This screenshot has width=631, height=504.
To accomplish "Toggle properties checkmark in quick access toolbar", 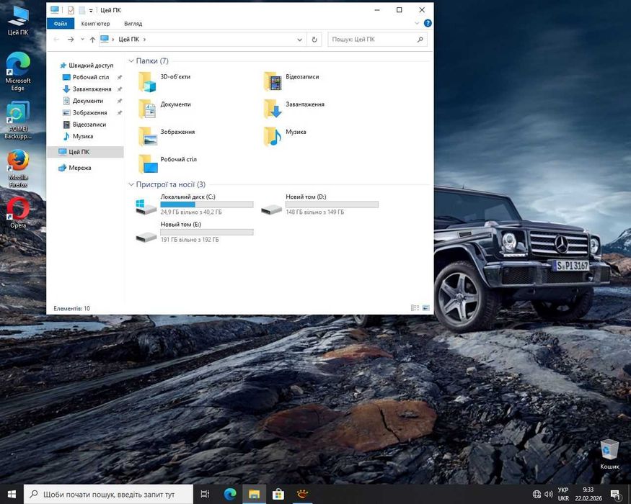I will pyautogui.click(x=71, y=10).
